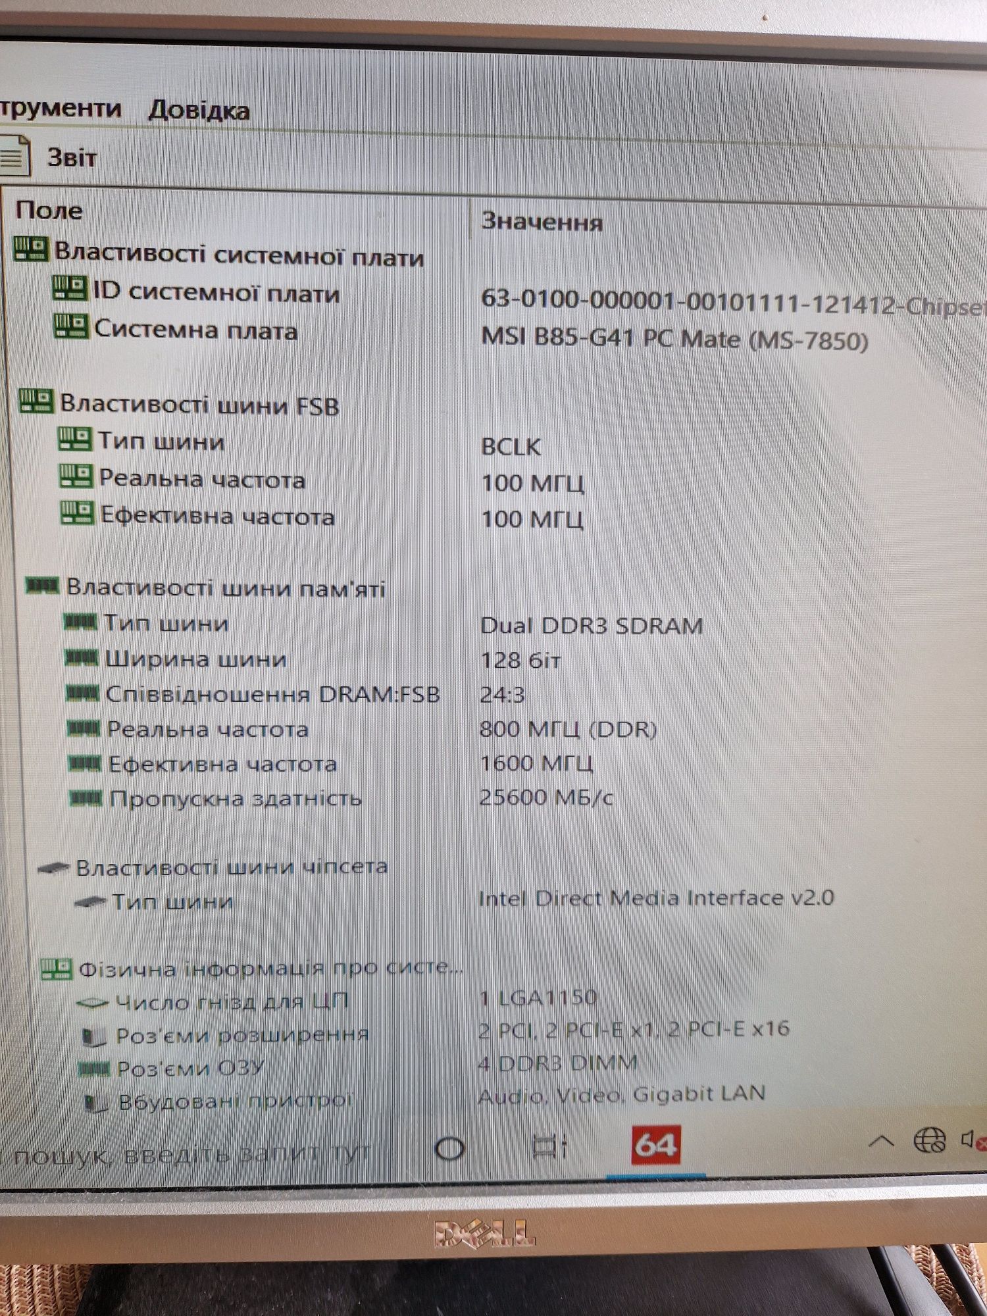Open Task View on the taskbar
Screen dimensions: 987x1316
[x=549, y=1146]
